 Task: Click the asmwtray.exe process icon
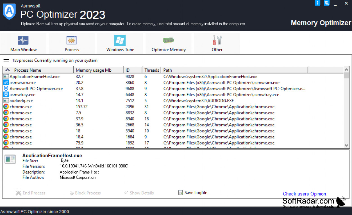(6, 95)
